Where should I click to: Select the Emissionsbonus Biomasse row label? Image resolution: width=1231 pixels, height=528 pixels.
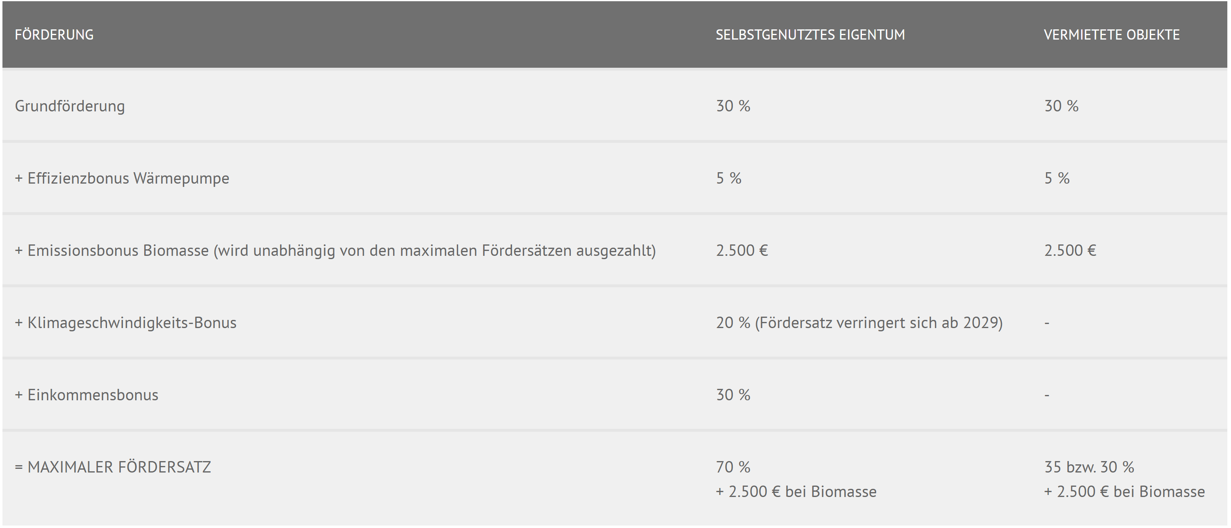[335, 251]
